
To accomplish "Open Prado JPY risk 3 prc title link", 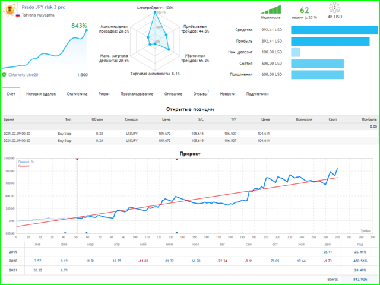I will pos(45,7).
